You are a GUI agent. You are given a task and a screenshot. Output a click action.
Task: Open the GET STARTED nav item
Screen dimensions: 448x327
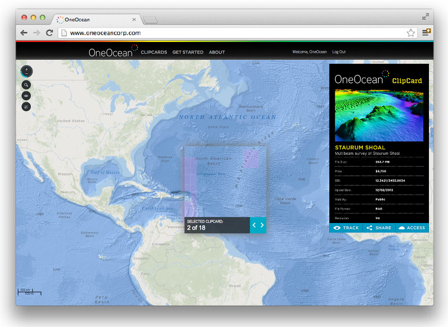[188, 52]
